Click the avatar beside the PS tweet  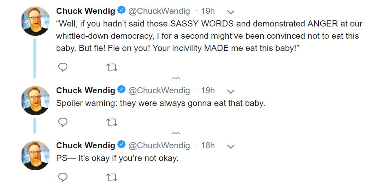click(x=35, y=155)
